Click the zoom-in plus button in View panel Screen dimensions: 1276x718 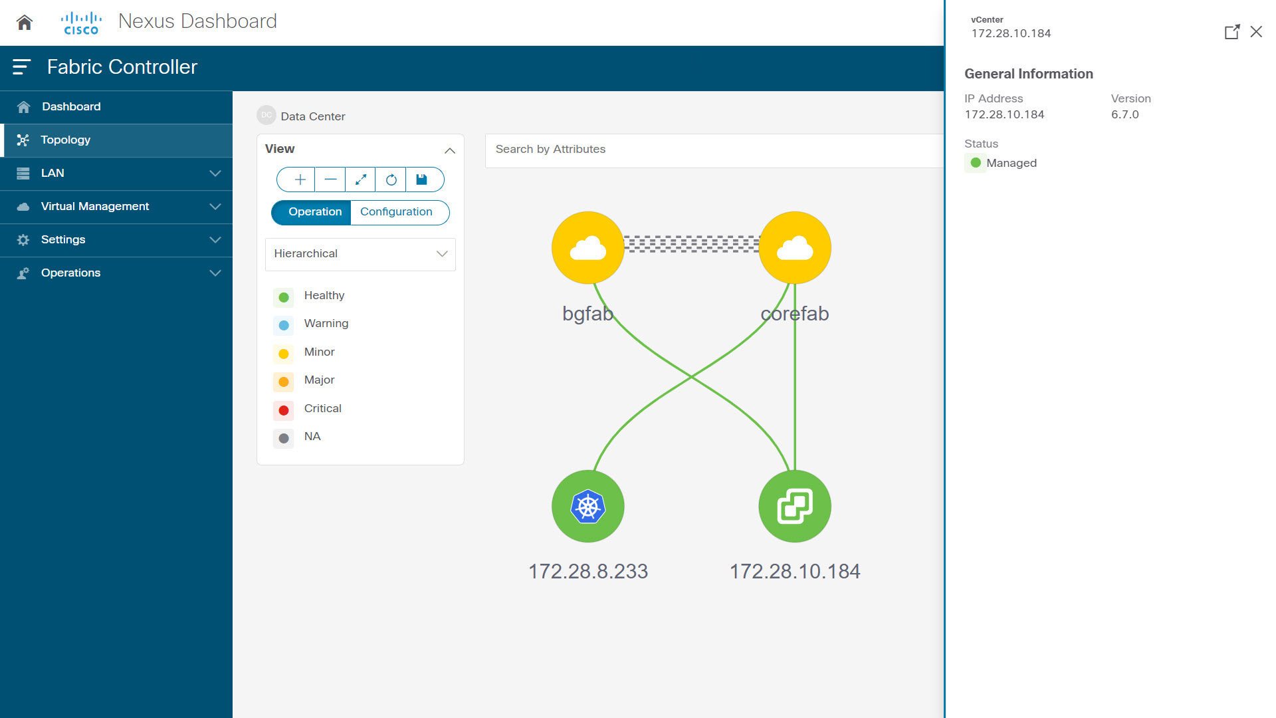coord(299,179)
